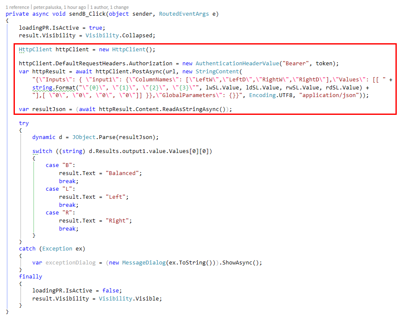
Task: Click the case "R" label
Action: 60,212
